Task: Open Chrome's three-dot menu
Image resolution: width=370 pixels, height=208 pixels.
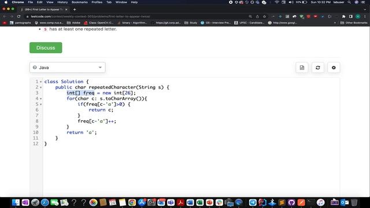Action: point(365,17)
